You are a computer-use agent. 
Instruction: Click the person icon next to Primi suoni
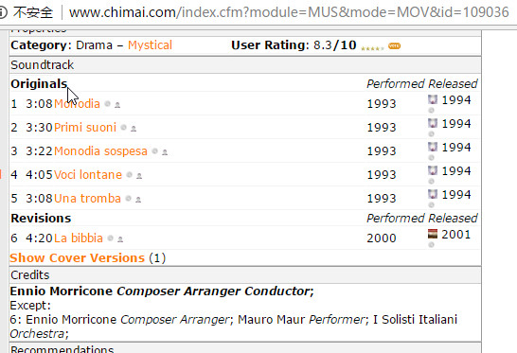click(x=134, y=128)
